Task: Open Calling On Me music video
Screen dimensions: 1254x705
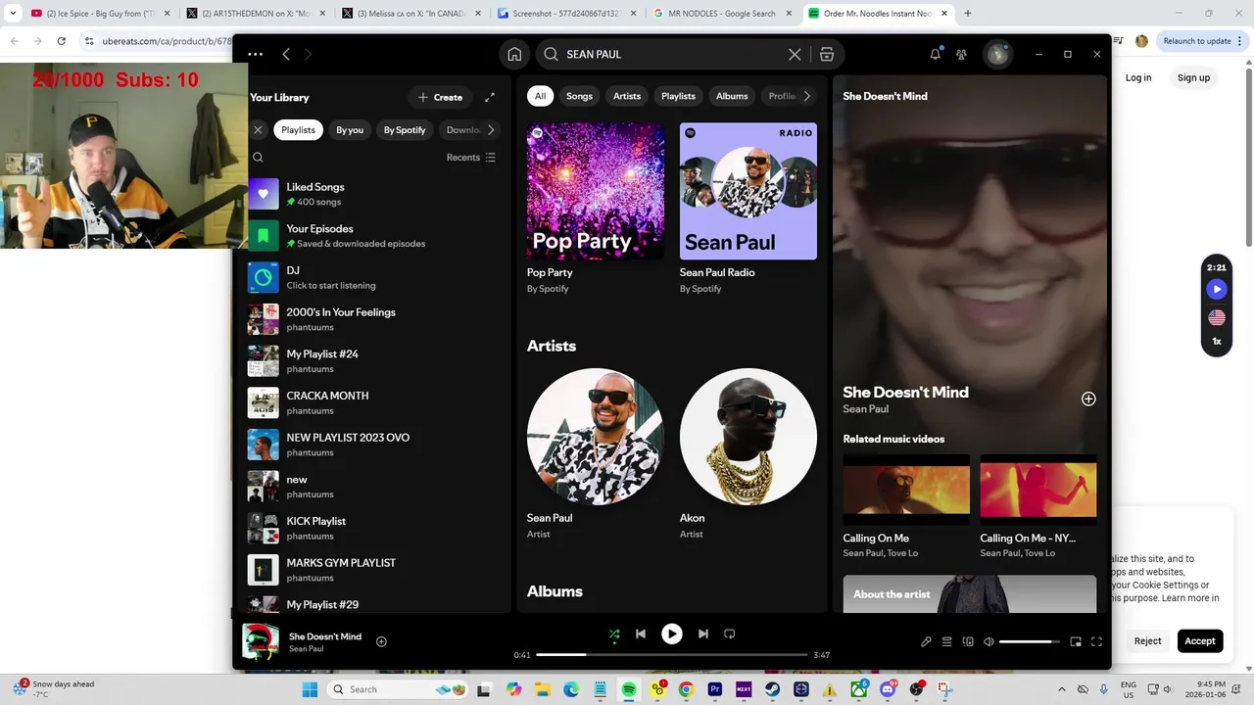Action: click(x=906, y=506)
